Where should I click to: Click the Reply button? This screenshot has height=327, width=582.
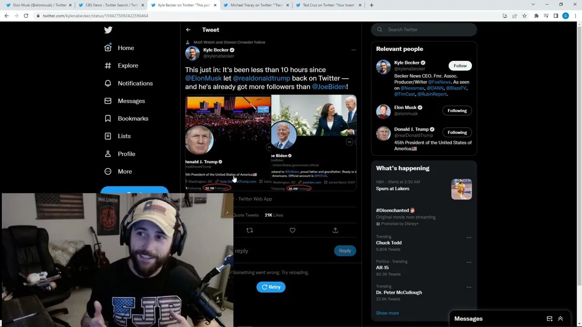pyautogui.click(x=345, y=251)
